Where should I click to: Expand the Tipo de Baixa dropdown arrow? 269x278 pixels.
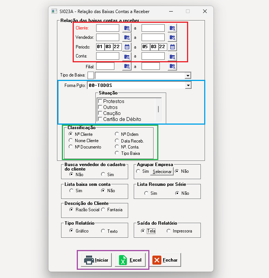188,75
